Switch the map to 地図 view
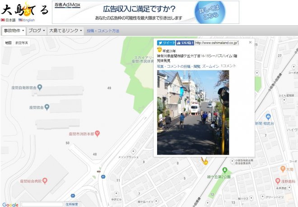The width and height of the screenshot is (298, 207). click(x=8, y=42)
